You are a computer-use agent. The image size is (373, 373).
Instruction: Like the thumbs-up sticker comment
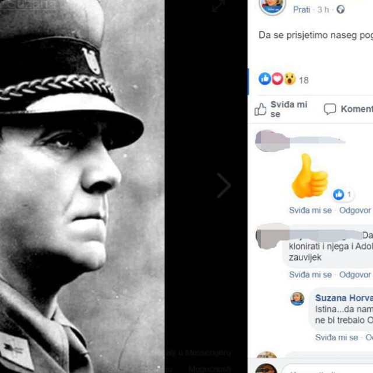[310, 210]
